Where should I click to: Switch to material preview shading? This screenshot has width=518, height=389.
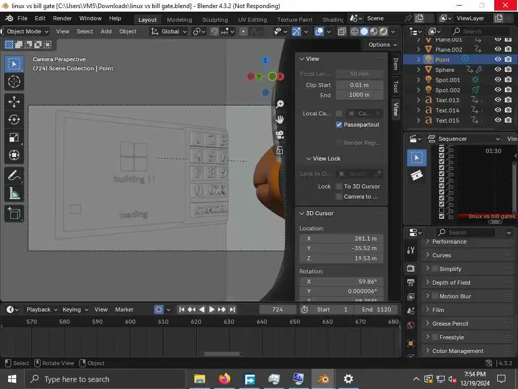click(374, 31)
